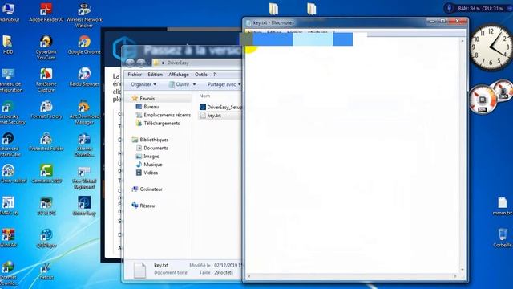Select Protected Folder desktop icon

[46, 141]
